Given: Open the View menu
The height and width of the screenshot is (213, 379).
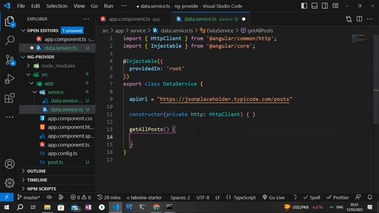Looking at the screenshot, I should coord(79,6).
